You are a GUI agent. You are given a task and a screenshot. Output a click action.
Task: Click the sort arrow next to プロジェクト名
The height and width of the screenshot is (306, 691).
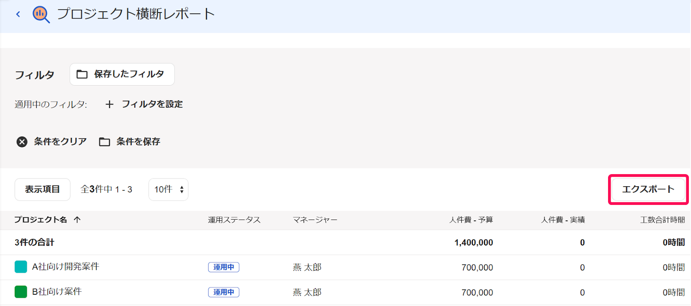[77, 220]
